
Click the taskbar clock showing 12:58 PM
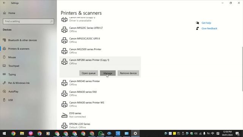[227, 134]
